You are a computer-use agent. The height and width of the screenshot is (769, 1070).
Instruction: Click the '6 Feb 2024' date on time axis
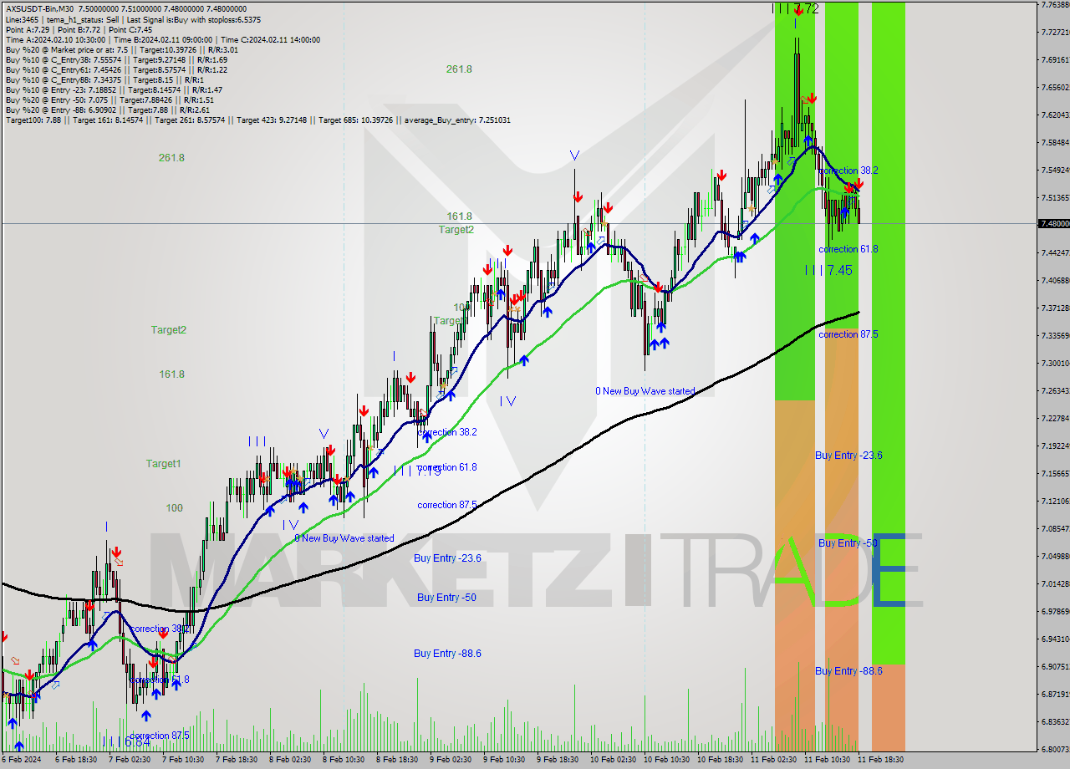coord(20,760)
